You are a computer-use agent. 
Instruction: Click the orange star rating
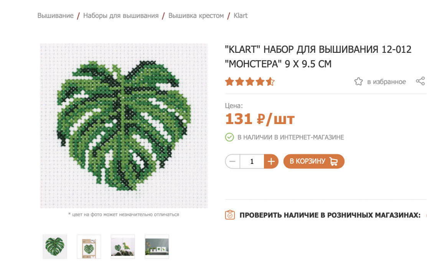pyautogui.click(x=250, y=82)
